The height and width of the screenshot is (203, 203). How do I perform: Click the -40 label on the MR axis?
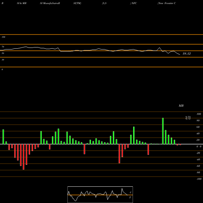pyautogui.click(x=198, y=160)
